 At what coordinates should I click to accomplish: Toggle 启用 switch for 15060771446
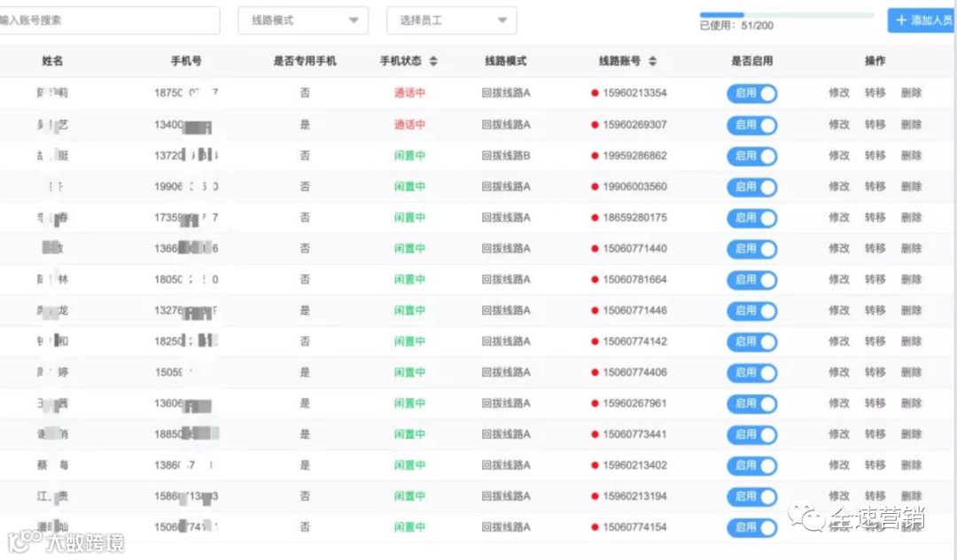(x=752, y=311)
